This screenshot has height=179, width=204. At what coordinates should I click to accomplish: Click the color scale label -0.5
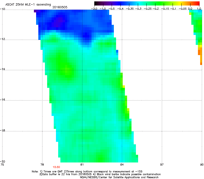pos(112,9)
